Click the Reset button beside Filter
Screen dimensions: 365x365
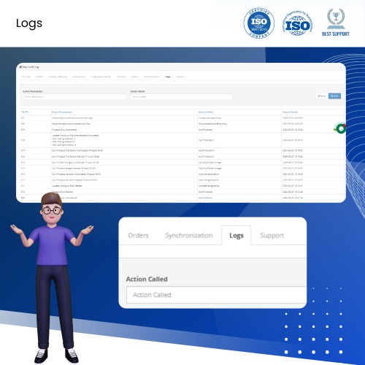[x=322, y=96]
